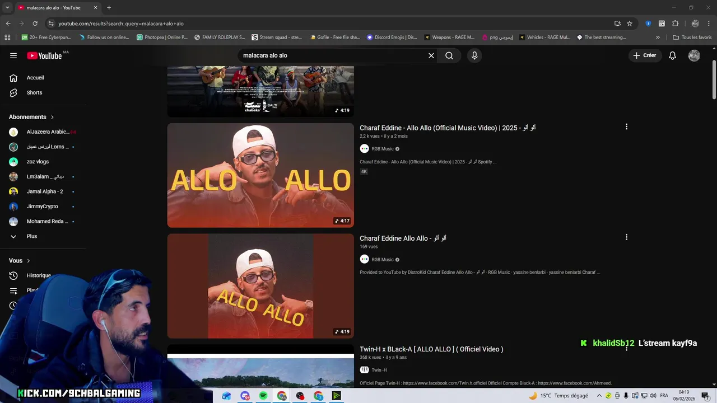Open the FAMILY ROLEPLAY bookmark
The height and width of the screenshot is (403, 717).
click(220, 38)
